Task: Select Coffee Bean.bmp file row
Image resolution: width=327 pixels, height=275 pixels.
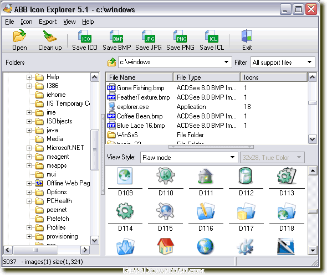Action: [x=207, y=116]
